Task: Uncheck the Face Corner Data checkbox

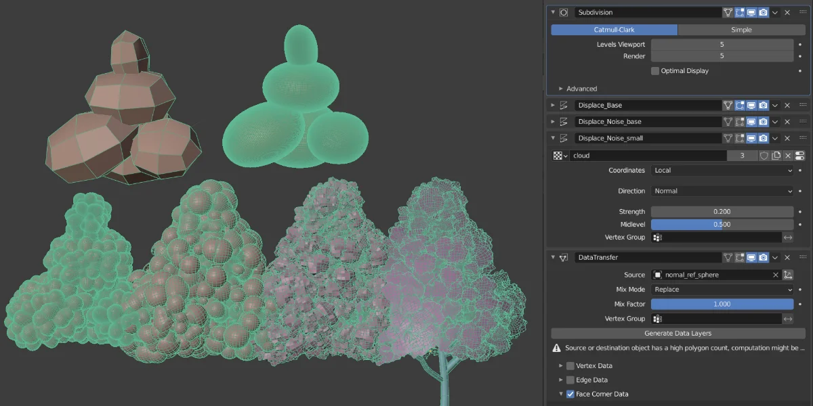Action: click(x=570, y=394)
